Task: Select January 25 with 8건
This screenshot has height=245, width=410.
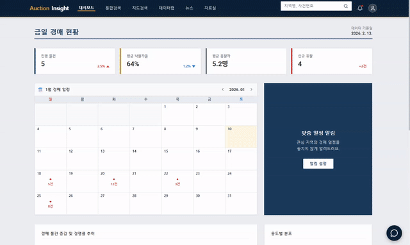Action: pyautogui.click(x=51, y=203)
